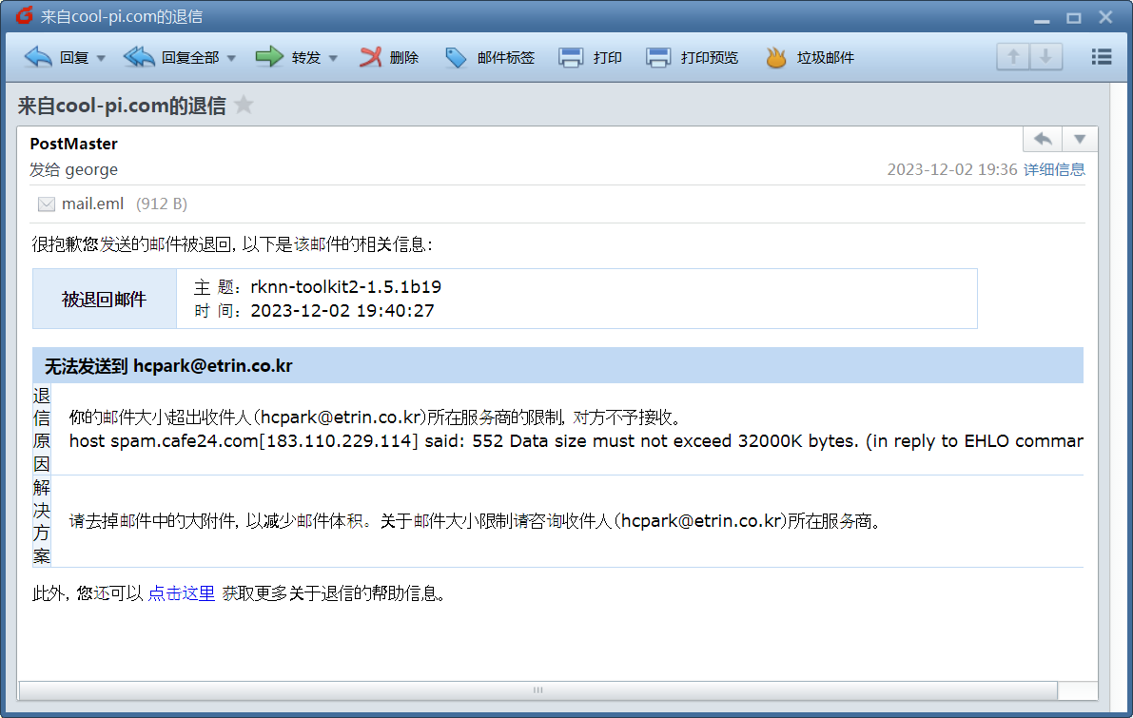Click the Print Preview (打印预览) icon
This screenshot has width=1133, height=718.
(658, 58)
